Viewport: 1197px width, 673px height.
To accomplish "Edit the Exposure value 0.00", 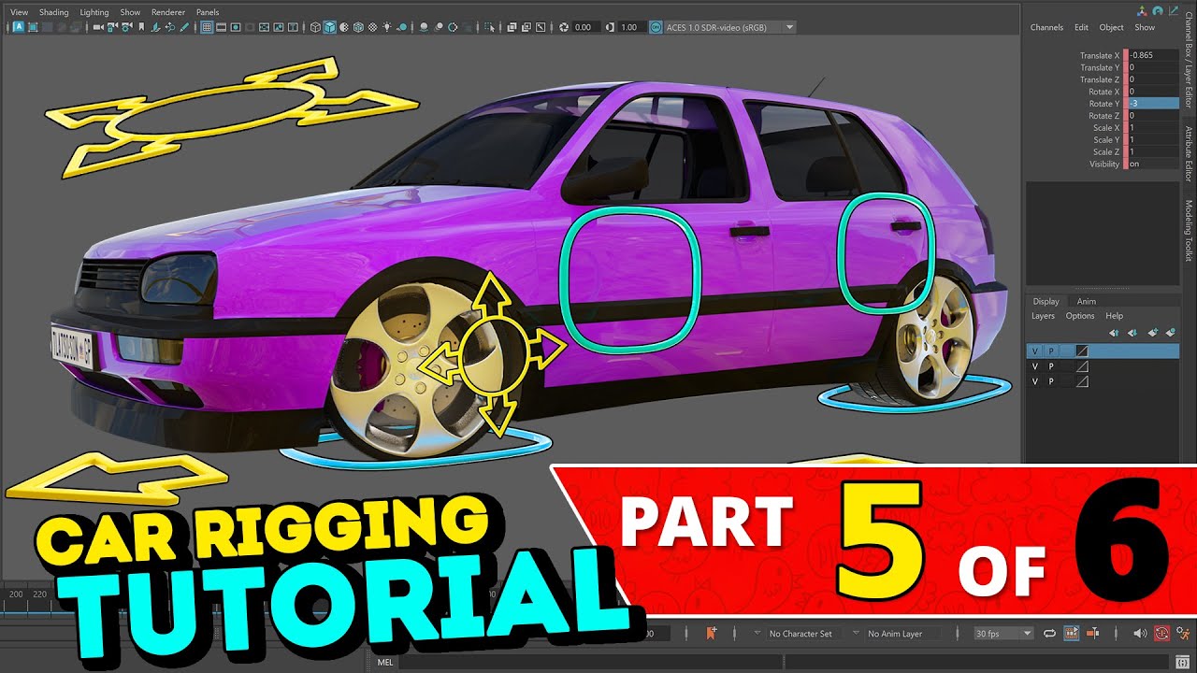I will point(585,27).
